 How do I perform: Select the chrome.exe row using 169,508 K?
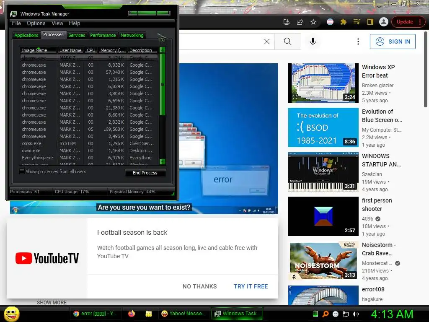[89, 129]
